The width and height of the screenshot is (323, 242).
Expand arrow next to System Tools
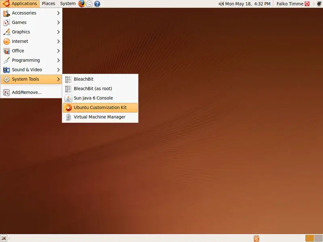click(x=58, y=79)
